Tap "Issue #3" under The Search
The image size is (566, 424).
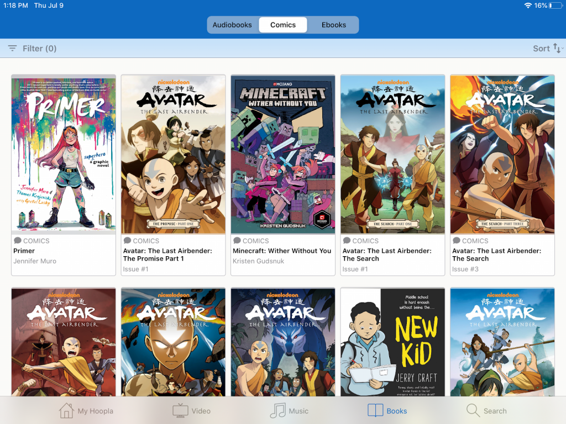465,269
